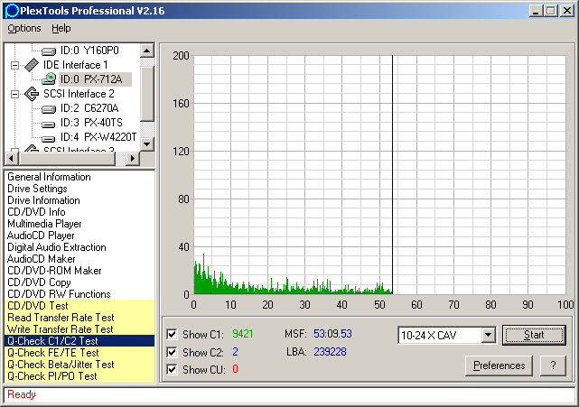579x407 pixels.
Task: Select ID:2 C6270A tree label
Action: [x=89, y=108]
